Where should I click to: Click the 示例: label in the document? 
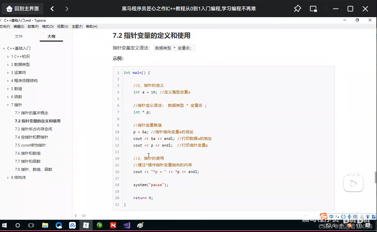[118, 58]
